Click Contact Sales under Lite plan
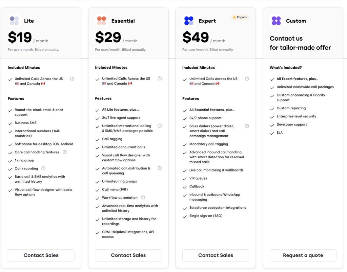 coord(41,255)
